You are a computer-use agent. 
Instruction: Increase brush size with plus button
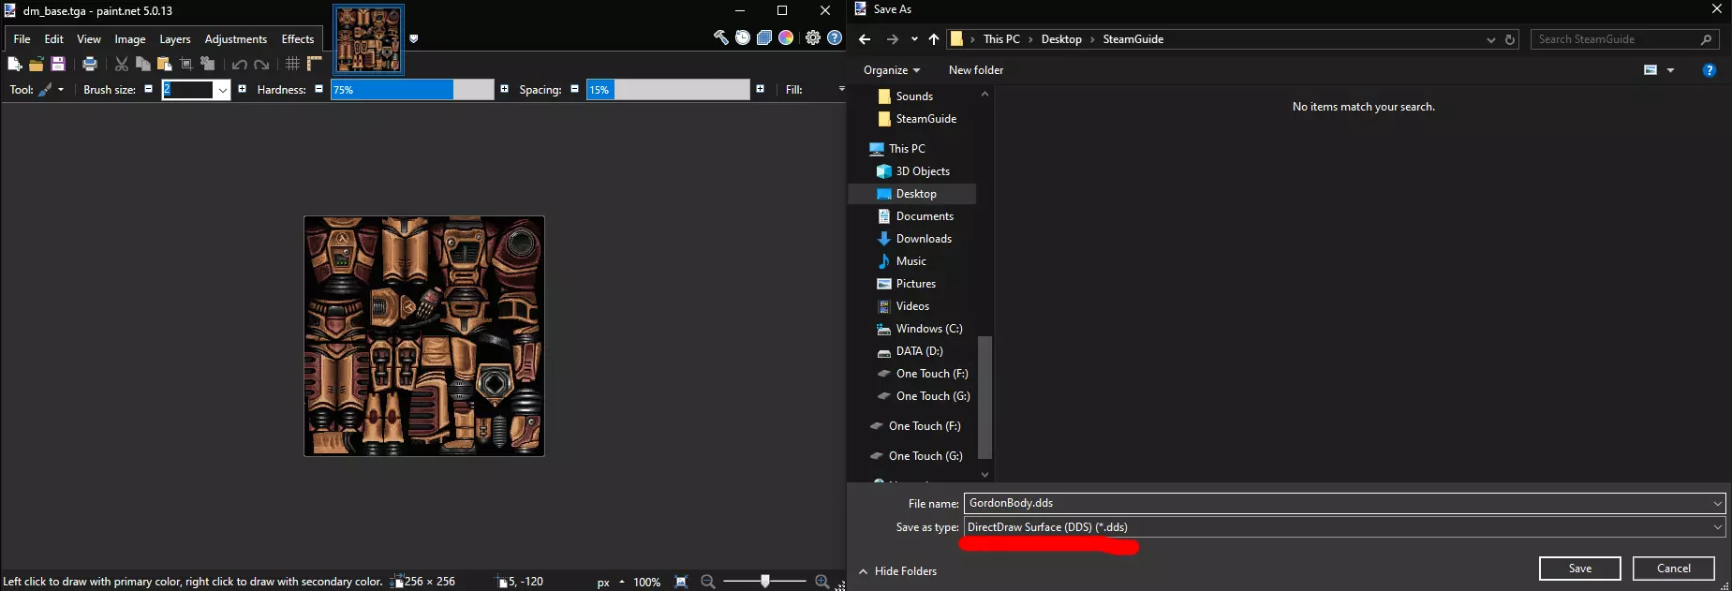coord(242,89)
